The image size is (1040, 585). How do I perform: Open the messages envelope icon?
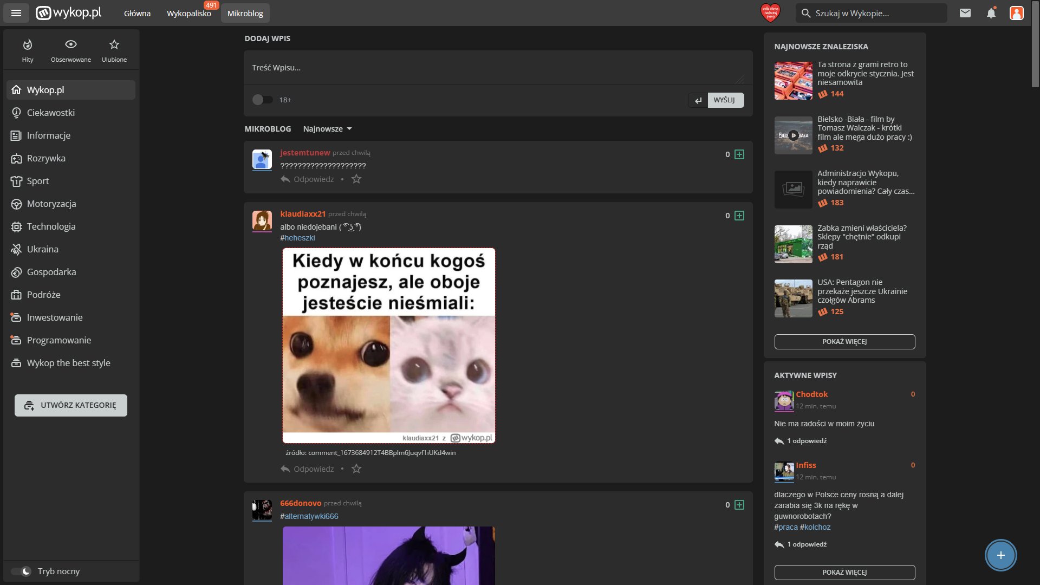click(x=965, y=13)
